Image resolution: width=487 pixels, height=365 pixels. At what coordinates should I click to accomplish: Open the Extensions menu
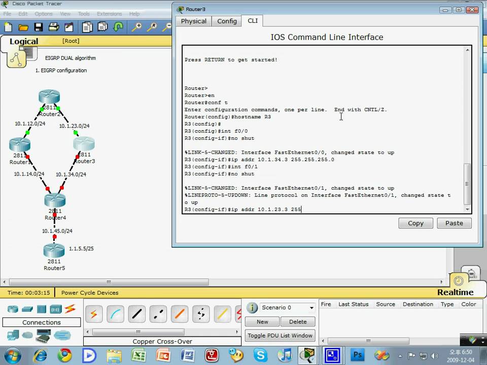pos(110,14)
